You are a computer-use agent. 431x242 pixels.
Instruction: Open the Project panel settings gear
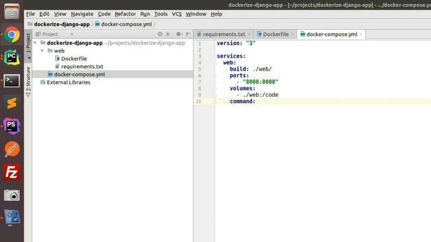coord(178,34)
